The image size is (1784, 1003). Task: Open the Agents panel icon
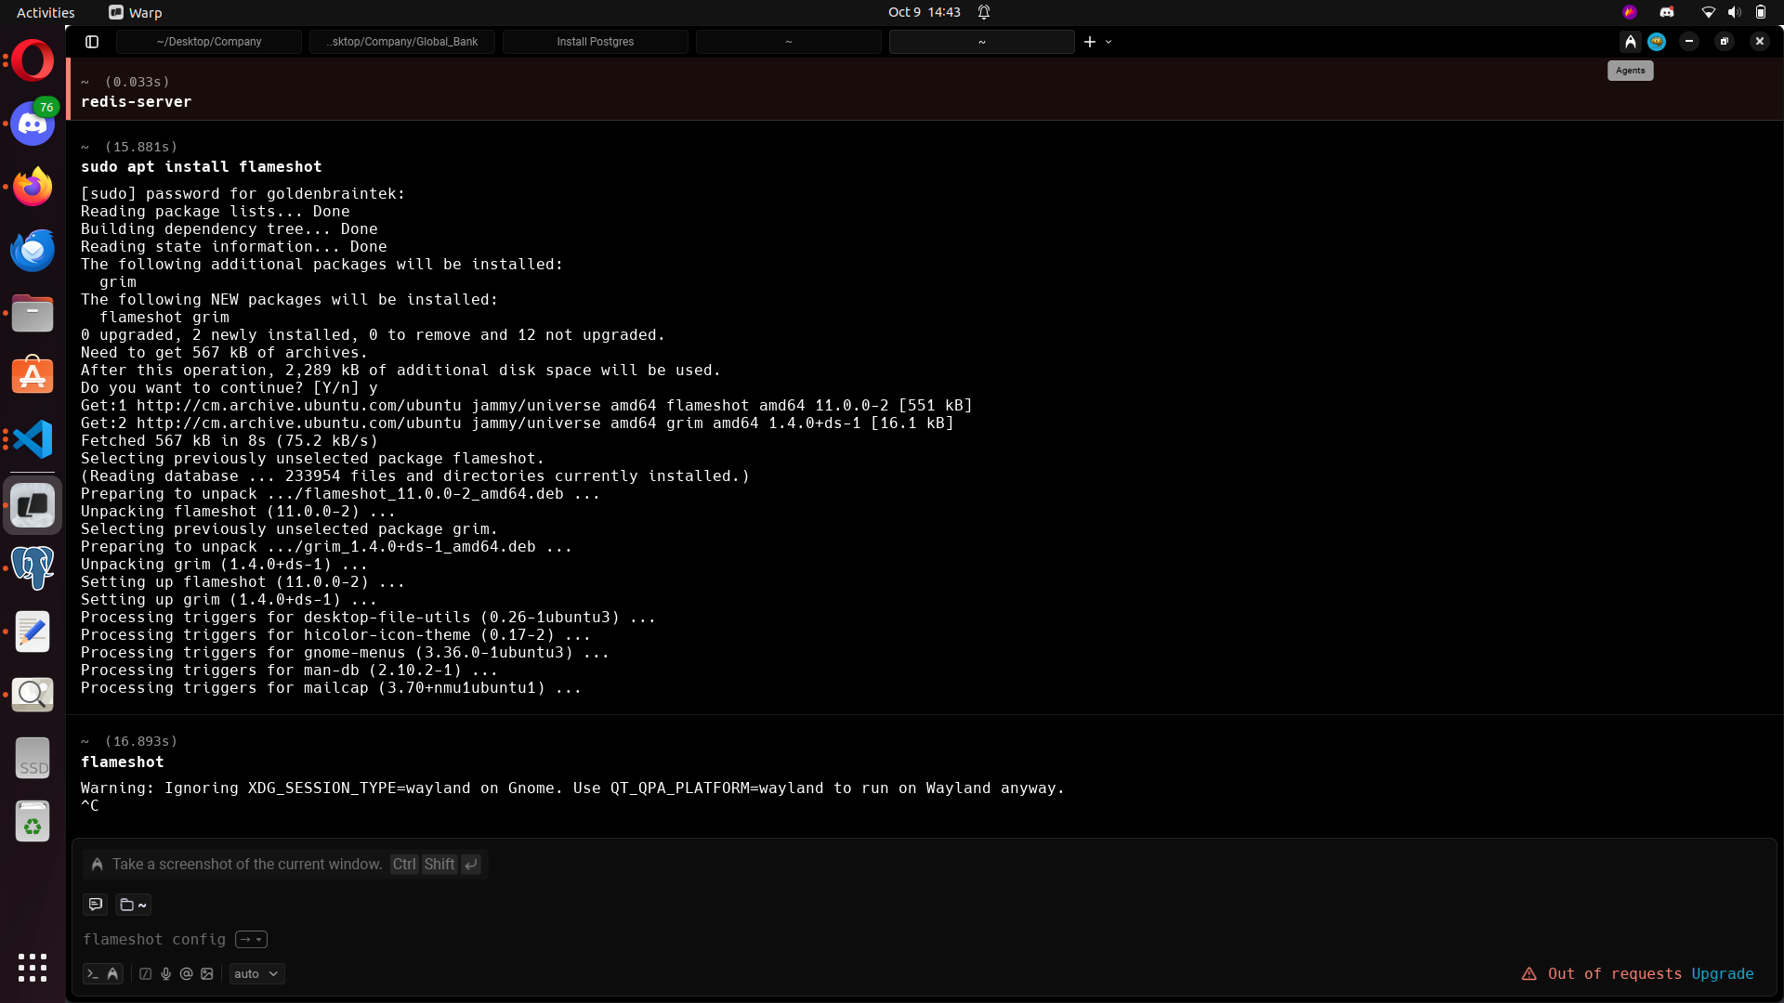1630,42
